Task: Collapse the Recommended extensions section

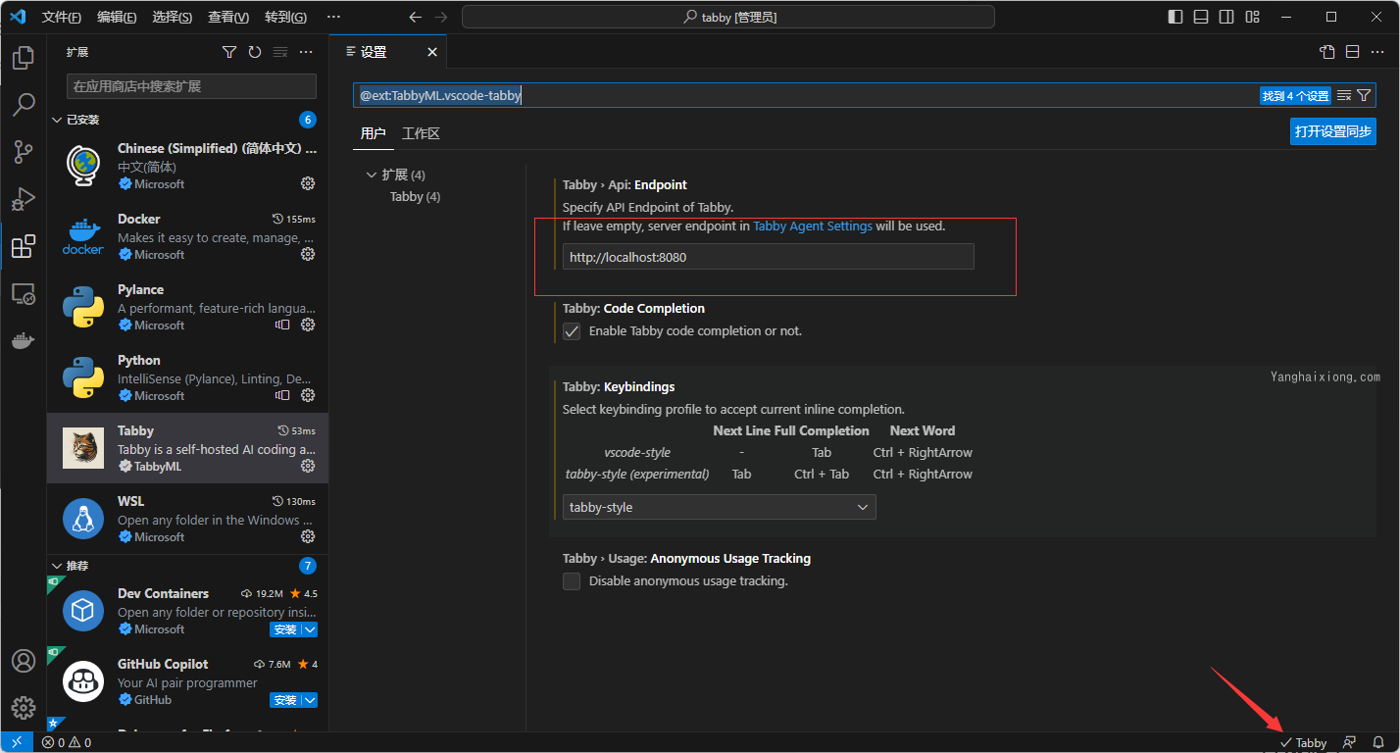Action: [x=57, y=566]
